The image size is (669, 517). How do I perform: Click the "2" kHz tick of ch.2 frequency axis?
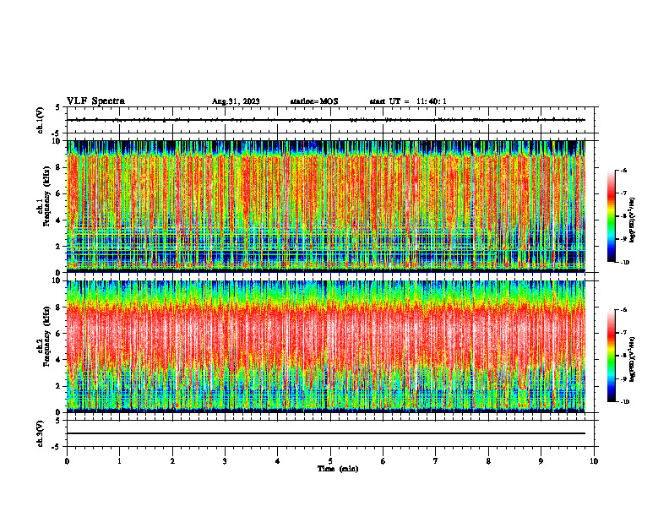(x=59, y=386)
